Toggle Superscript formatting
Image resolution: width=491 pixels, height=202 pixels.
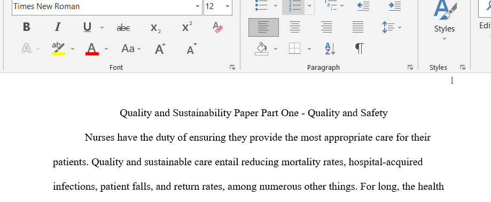pyautogui.click(x=187, y=27)
